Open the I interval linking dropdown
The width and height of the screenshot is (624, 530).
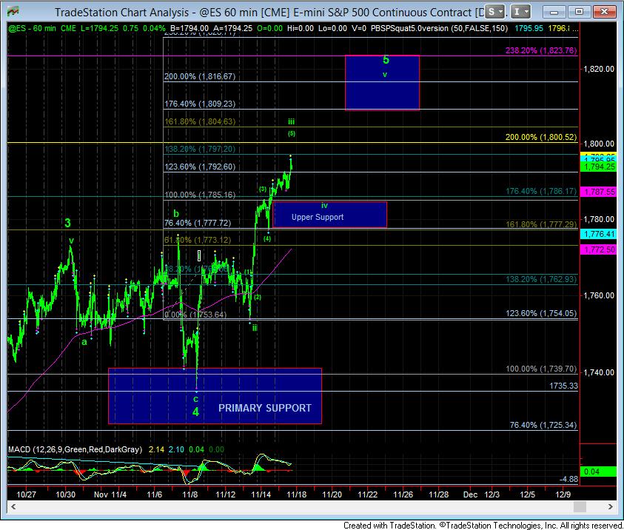[x=521, y=12]
